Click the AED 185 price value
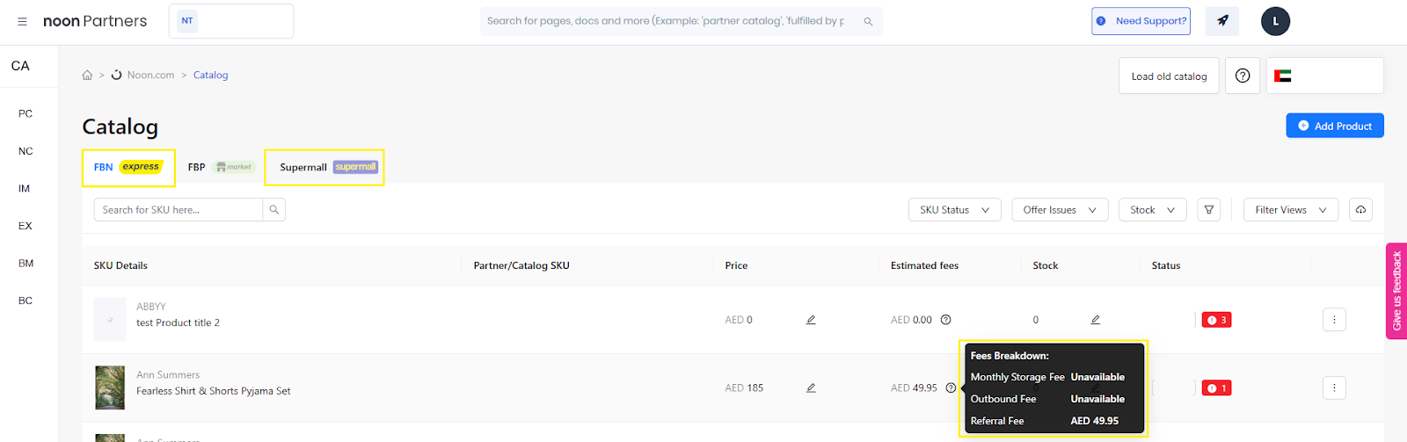The height and width of the screenshot is (442, 1407). click(x=744, y=388)
